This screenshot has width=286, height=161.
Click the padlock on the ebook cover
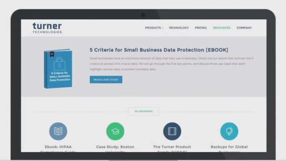click(x=59, y=64)
